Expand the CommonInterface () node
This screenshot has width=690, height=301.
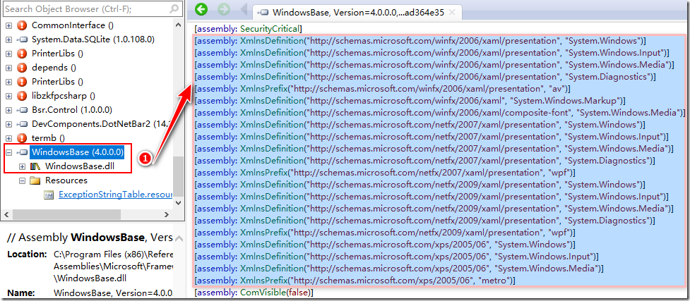pos(8,25)
